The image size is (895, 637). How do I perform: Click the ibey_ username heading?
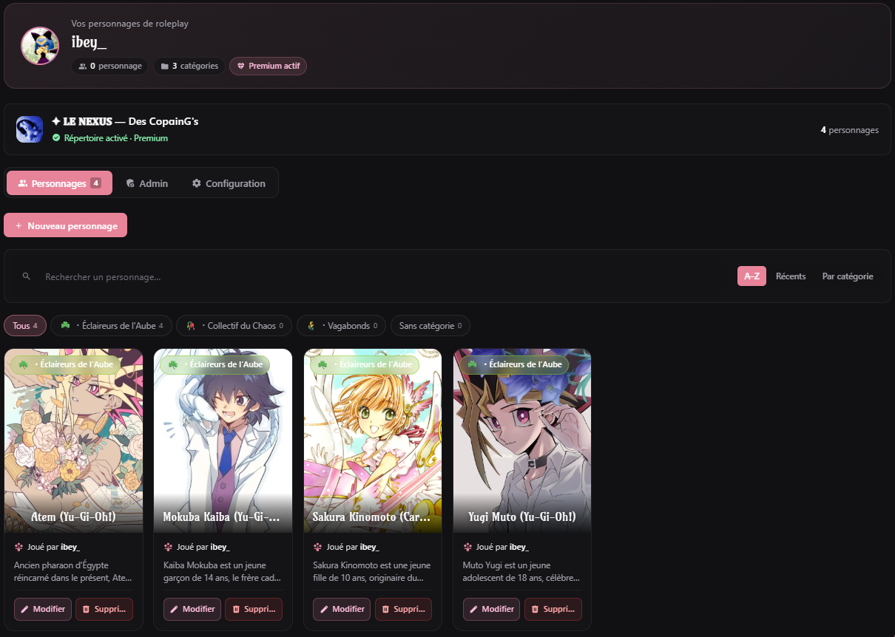(x=89, y=42)
